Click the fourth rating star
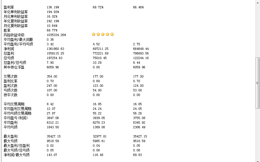The height and width of the screenshot is (162, 260). tap(107, 34)
